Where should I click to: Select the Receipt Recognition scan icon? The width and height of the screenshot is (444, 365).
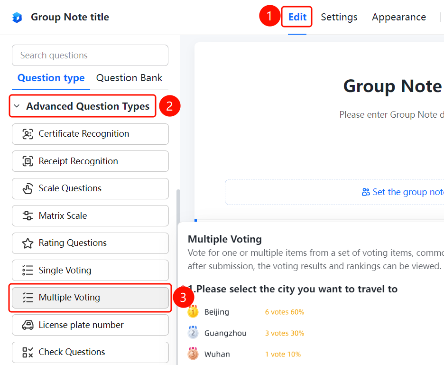28,161
